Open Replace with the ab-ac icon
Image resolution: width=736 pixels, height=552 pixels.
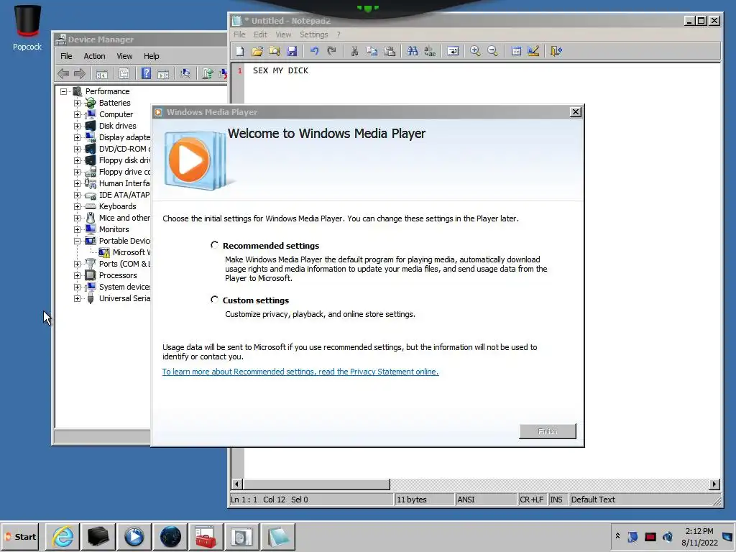430,51
